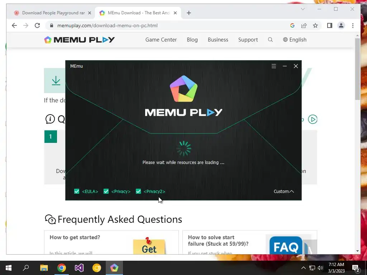Open the MEmu installer hamburger menu

[273, 66]
